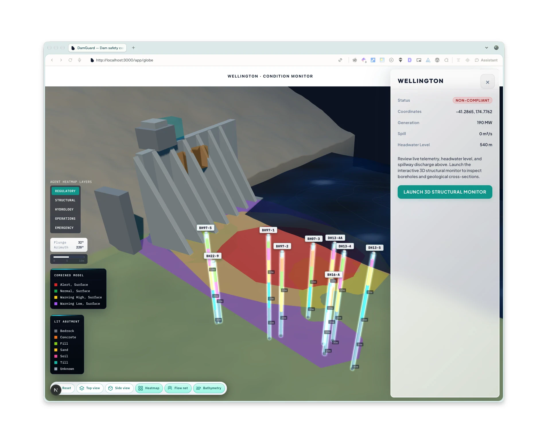Toggle the Bathymetry overlay
This screenshot has width=548, height=448.
coord(209,388)
